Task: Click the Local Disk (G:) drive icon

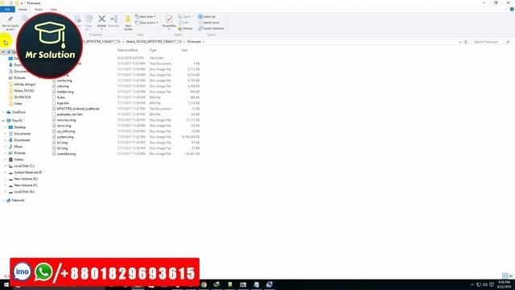Action: [10, 192]
